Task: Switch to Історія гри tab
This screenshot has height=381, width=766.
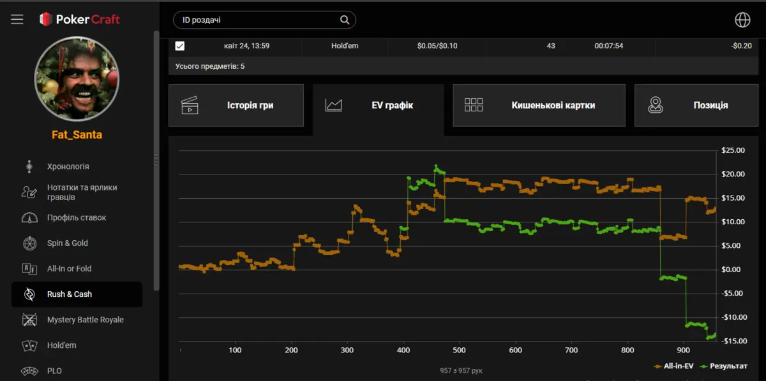Action: point(236,105)
